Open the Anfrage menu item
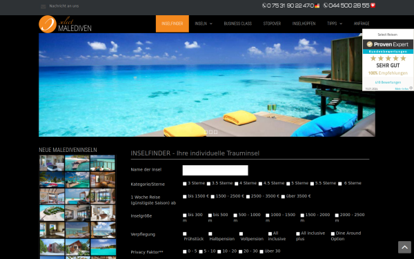Image resolution: width=414 pixels, height=259 pixels. click(362, 23)
